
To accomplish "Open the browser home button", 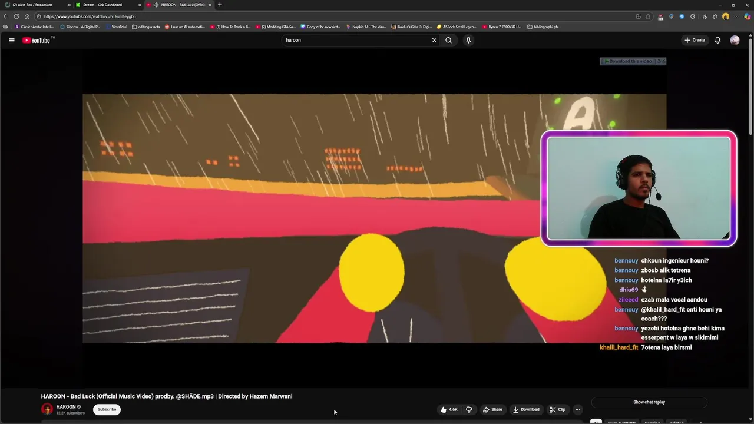I will click(27, 16).
